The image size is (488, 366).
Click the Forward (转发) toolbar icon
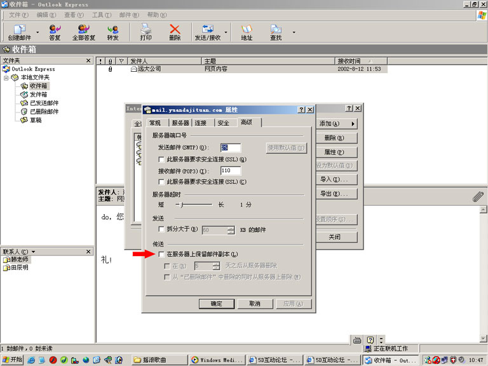(x=112, y=32)
